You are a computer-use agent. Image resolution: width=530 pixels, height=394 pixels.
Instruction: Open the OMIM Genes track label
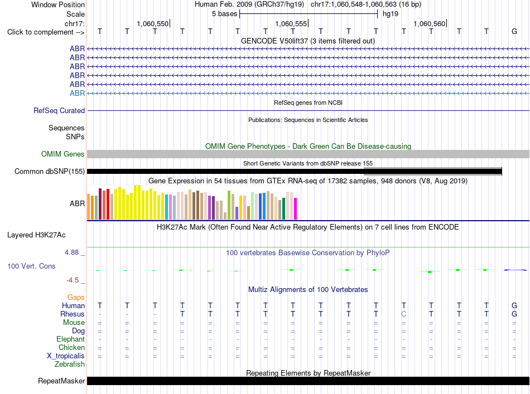click(62, 154)
